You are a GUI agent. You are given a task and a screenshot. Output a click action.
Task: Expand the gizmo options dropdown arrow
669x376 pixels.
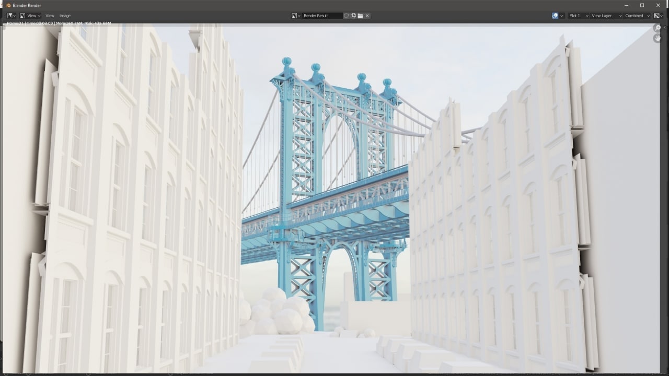tap(562, 16)
